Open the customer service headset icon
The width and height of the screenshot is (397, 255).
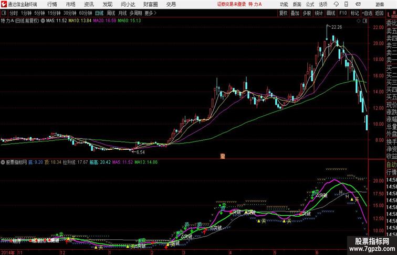[x=336, y=4]
